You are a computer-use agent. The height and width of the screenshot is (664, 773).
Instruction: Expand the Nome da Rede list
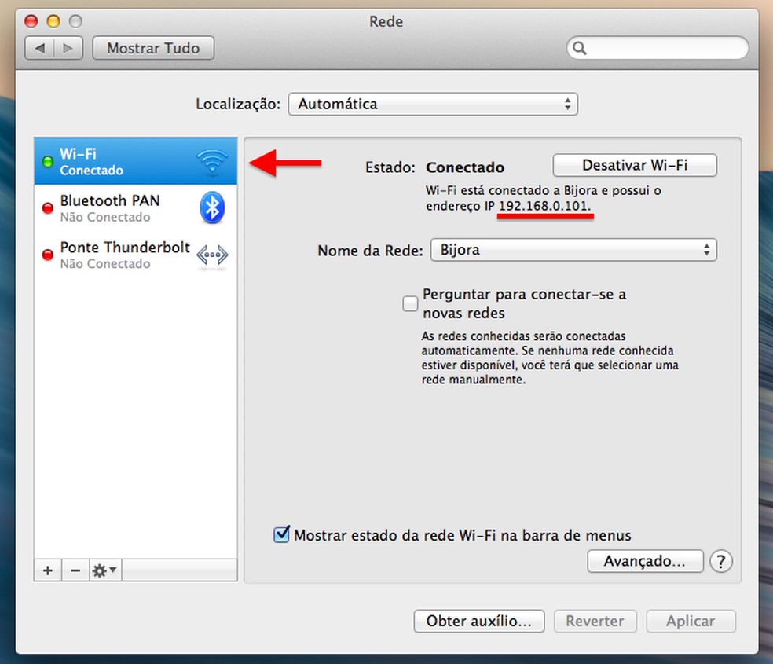click(573, 250)
